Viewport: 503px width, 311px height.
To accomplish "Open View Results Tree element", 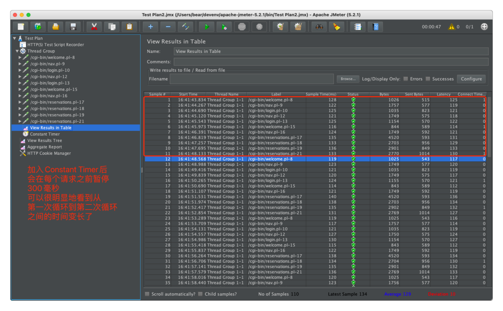I will click(44, 141).
